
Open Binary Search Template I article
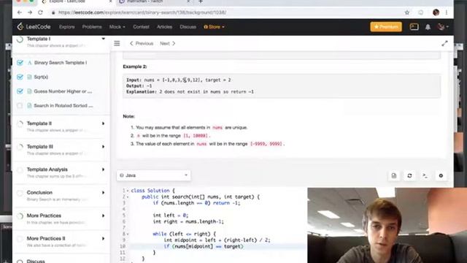[61, 63]
